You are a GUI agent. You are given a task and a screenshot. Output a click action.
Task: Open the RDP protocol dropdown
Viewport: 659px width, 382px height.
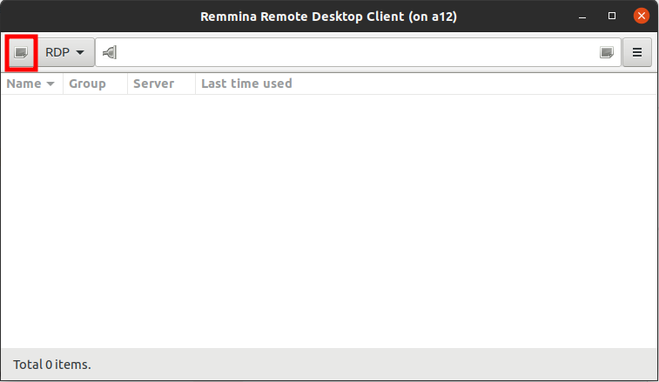[65, 52]
